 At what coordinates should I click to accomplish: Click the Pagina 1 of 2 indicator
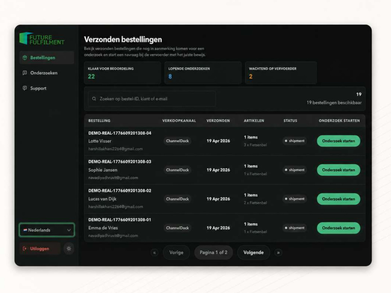coord(213,253)
